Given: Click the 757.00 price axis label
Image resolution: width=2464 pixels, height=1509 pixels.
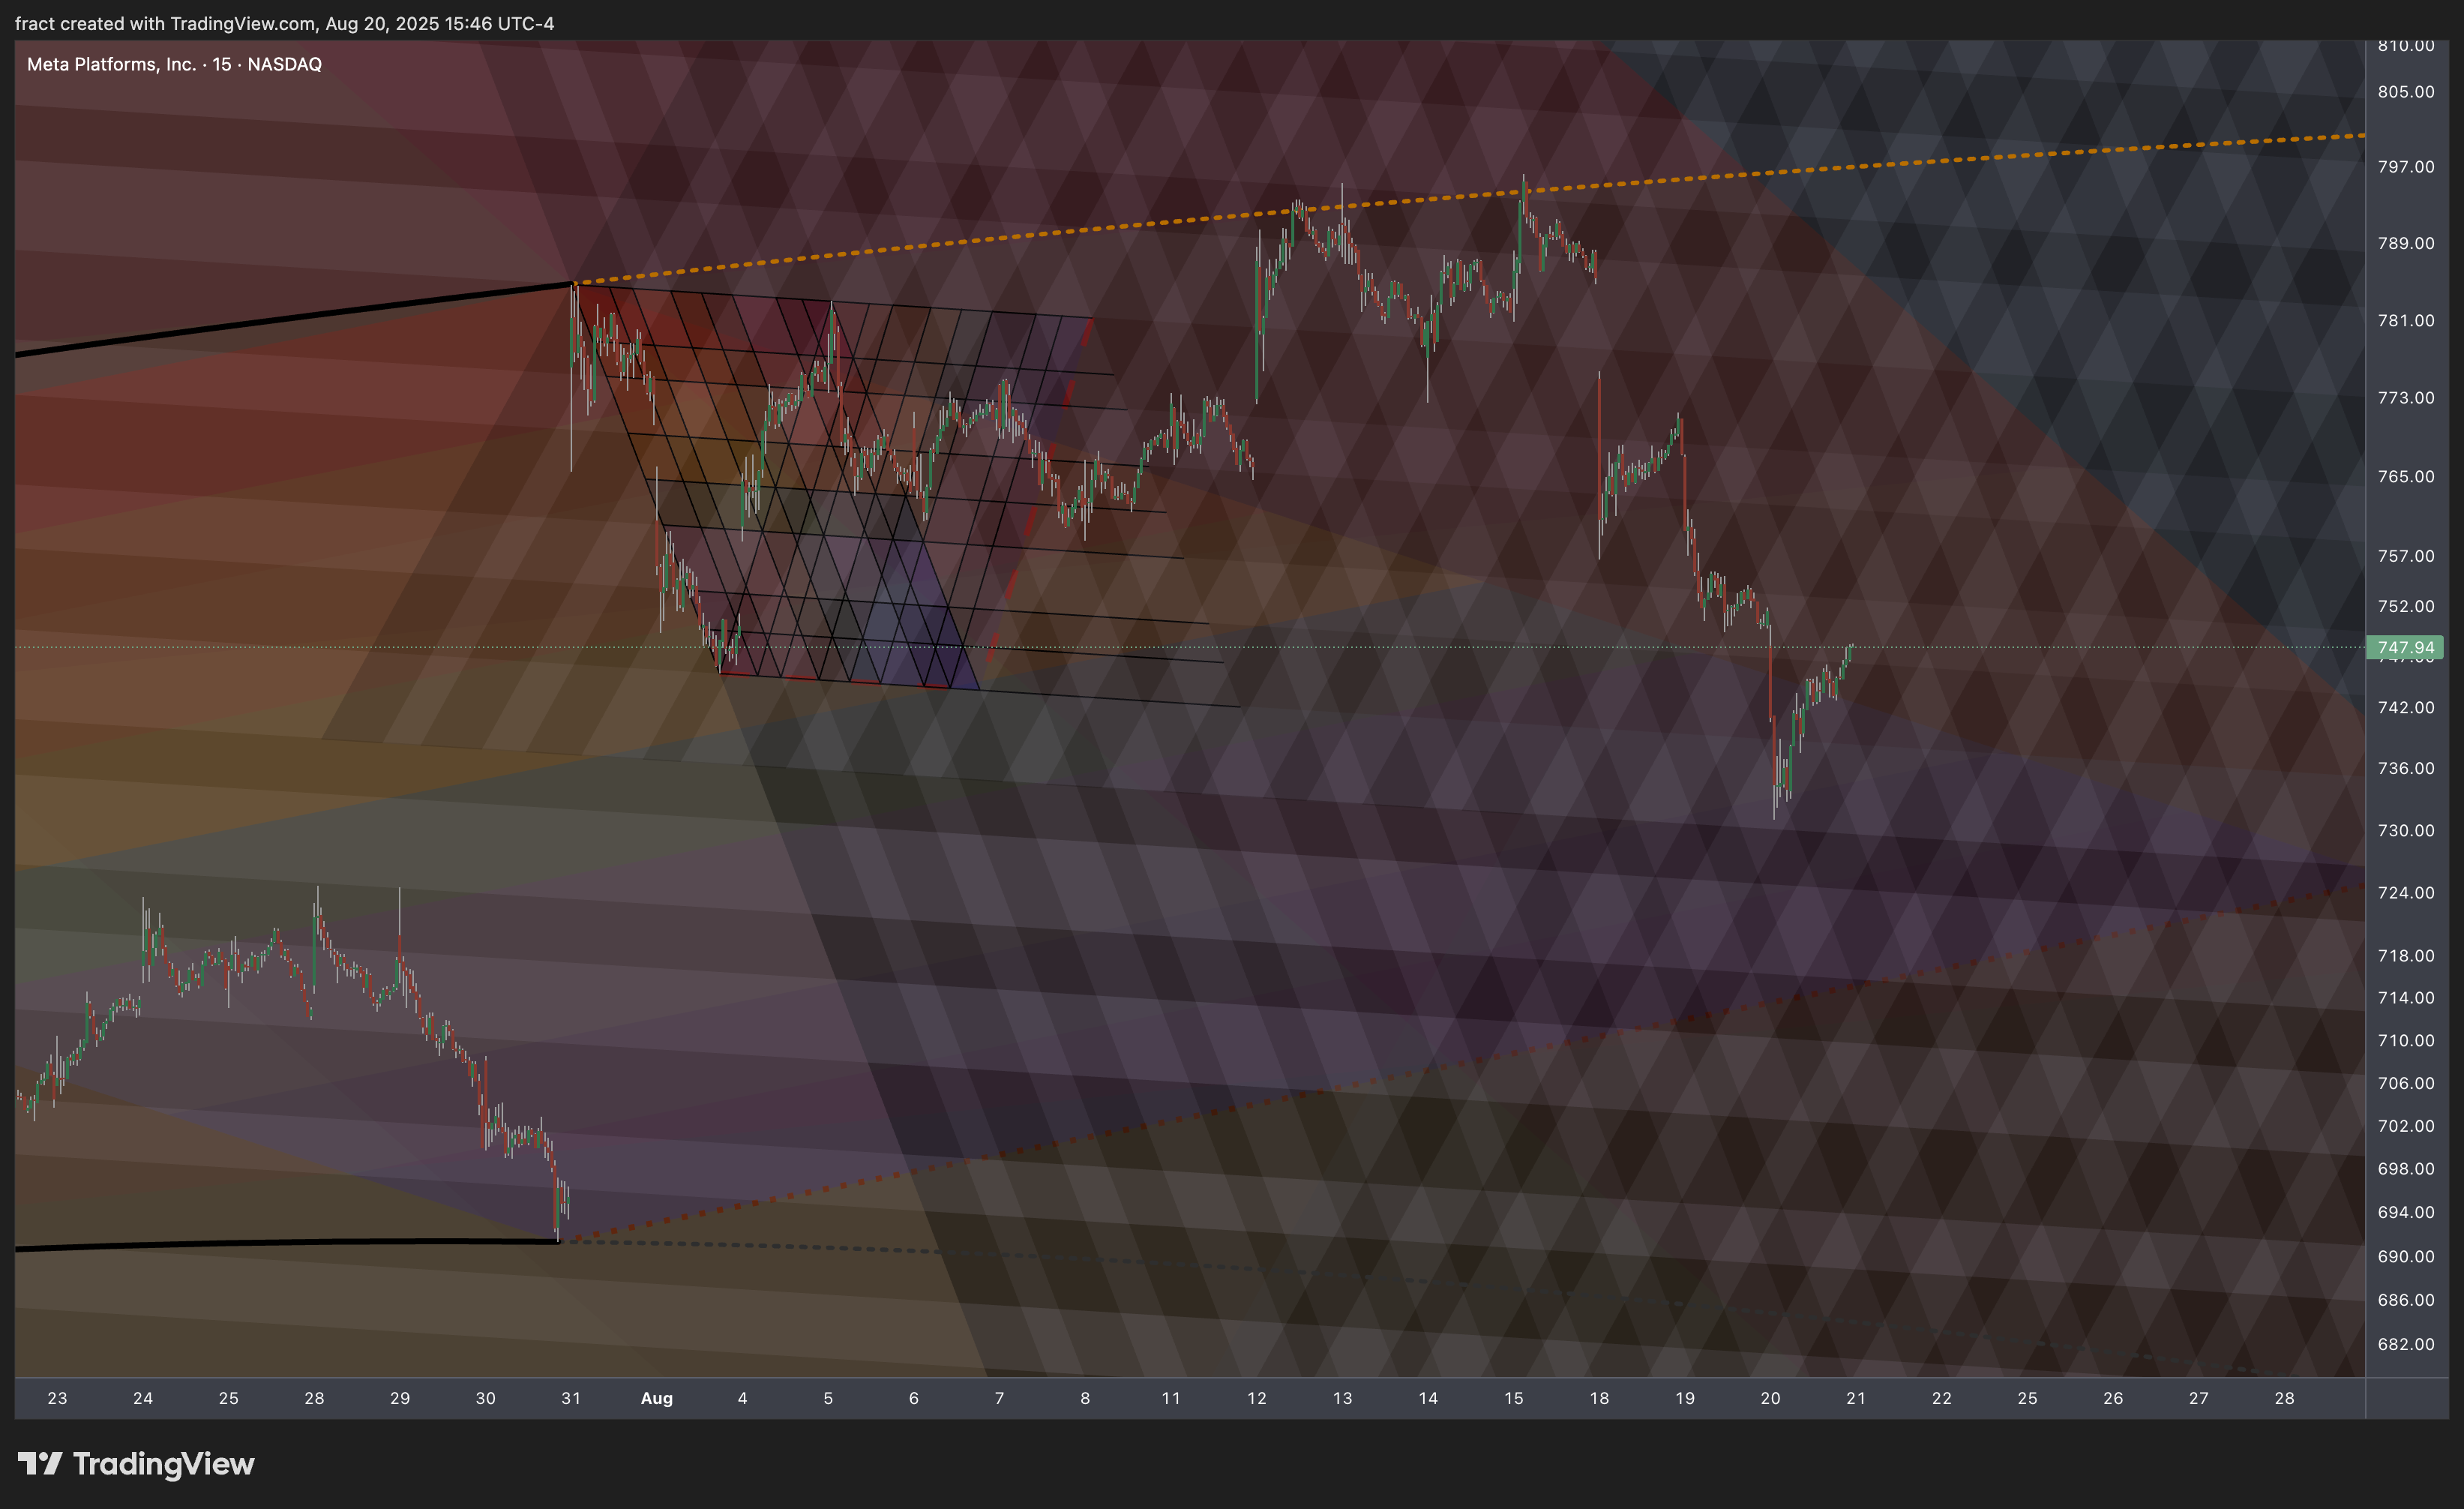Looking at the screenshot, I should coord(2406,555).
